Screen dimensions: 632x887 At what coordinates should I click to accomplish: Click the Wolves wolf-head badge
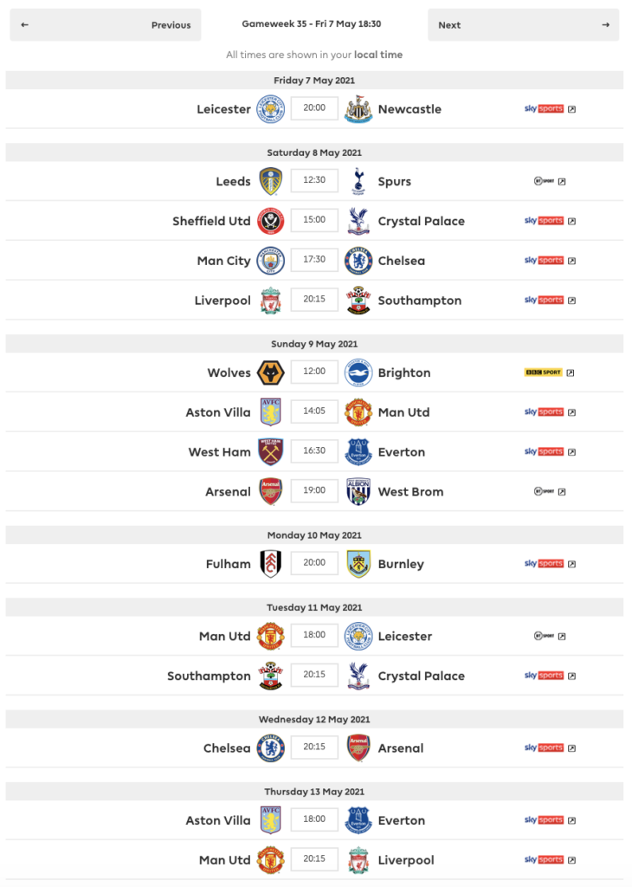[x=271, y=372]
